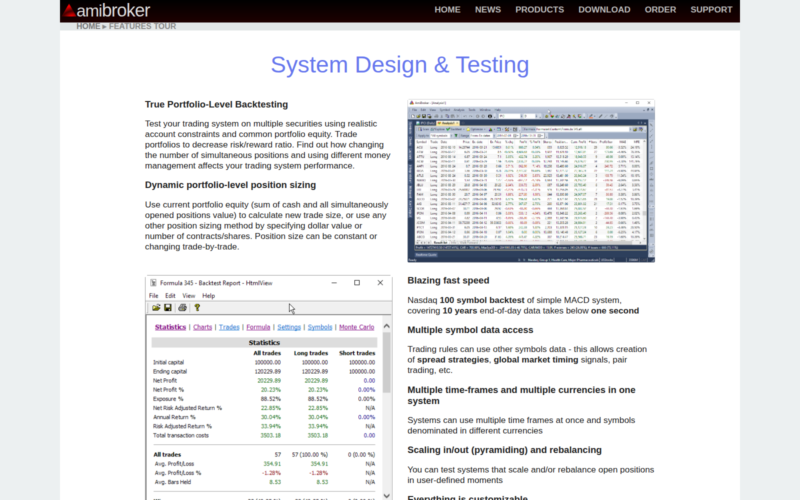The image size is (800, 500).
Task: Open the File menu in Backtest Report
Action: coord(153,295)
